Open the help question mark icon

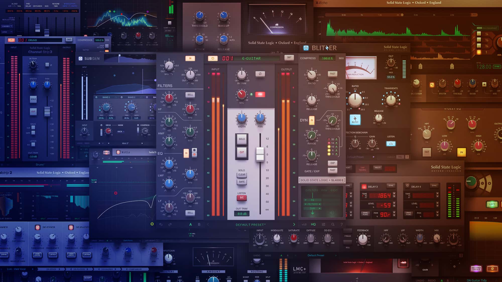pyautogui.click(x=341, y=224)
